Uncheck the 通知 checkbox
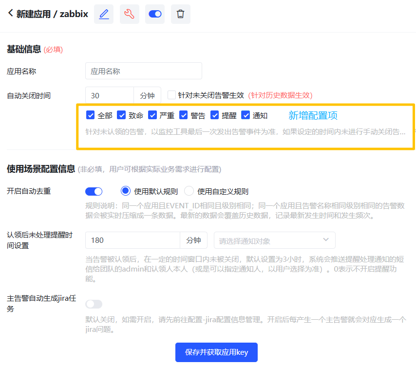416x365 pixels. point(246,115)
